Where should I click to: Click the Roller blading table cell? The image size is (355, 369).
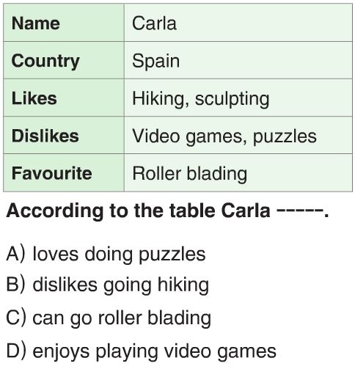238,172
